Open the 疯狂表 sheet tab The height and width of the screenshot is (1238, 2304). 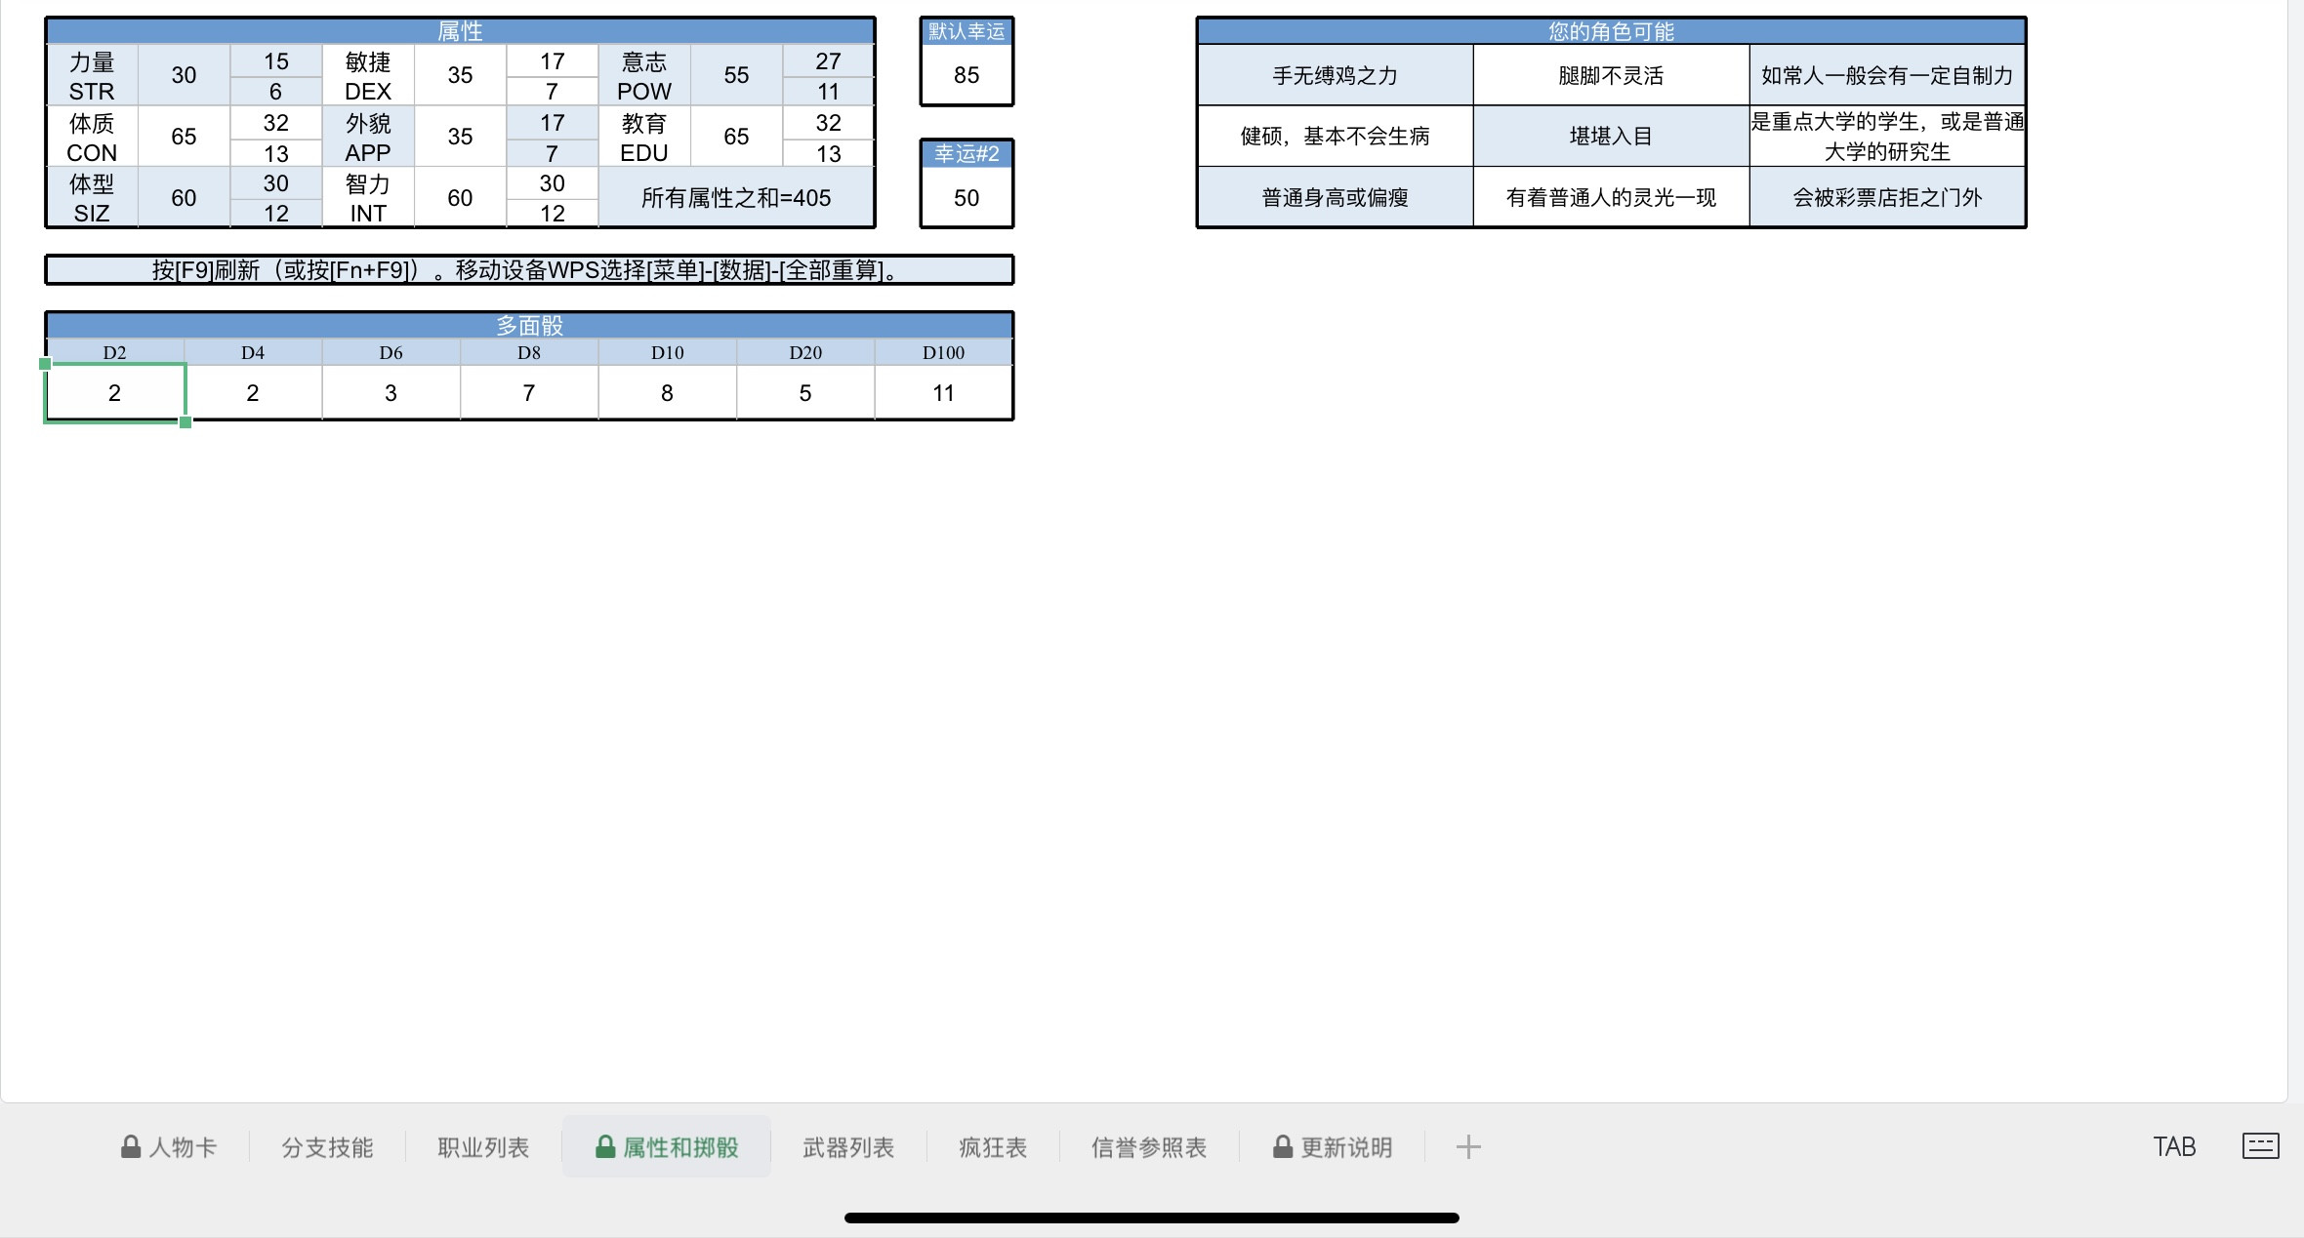pos(992,1147)
